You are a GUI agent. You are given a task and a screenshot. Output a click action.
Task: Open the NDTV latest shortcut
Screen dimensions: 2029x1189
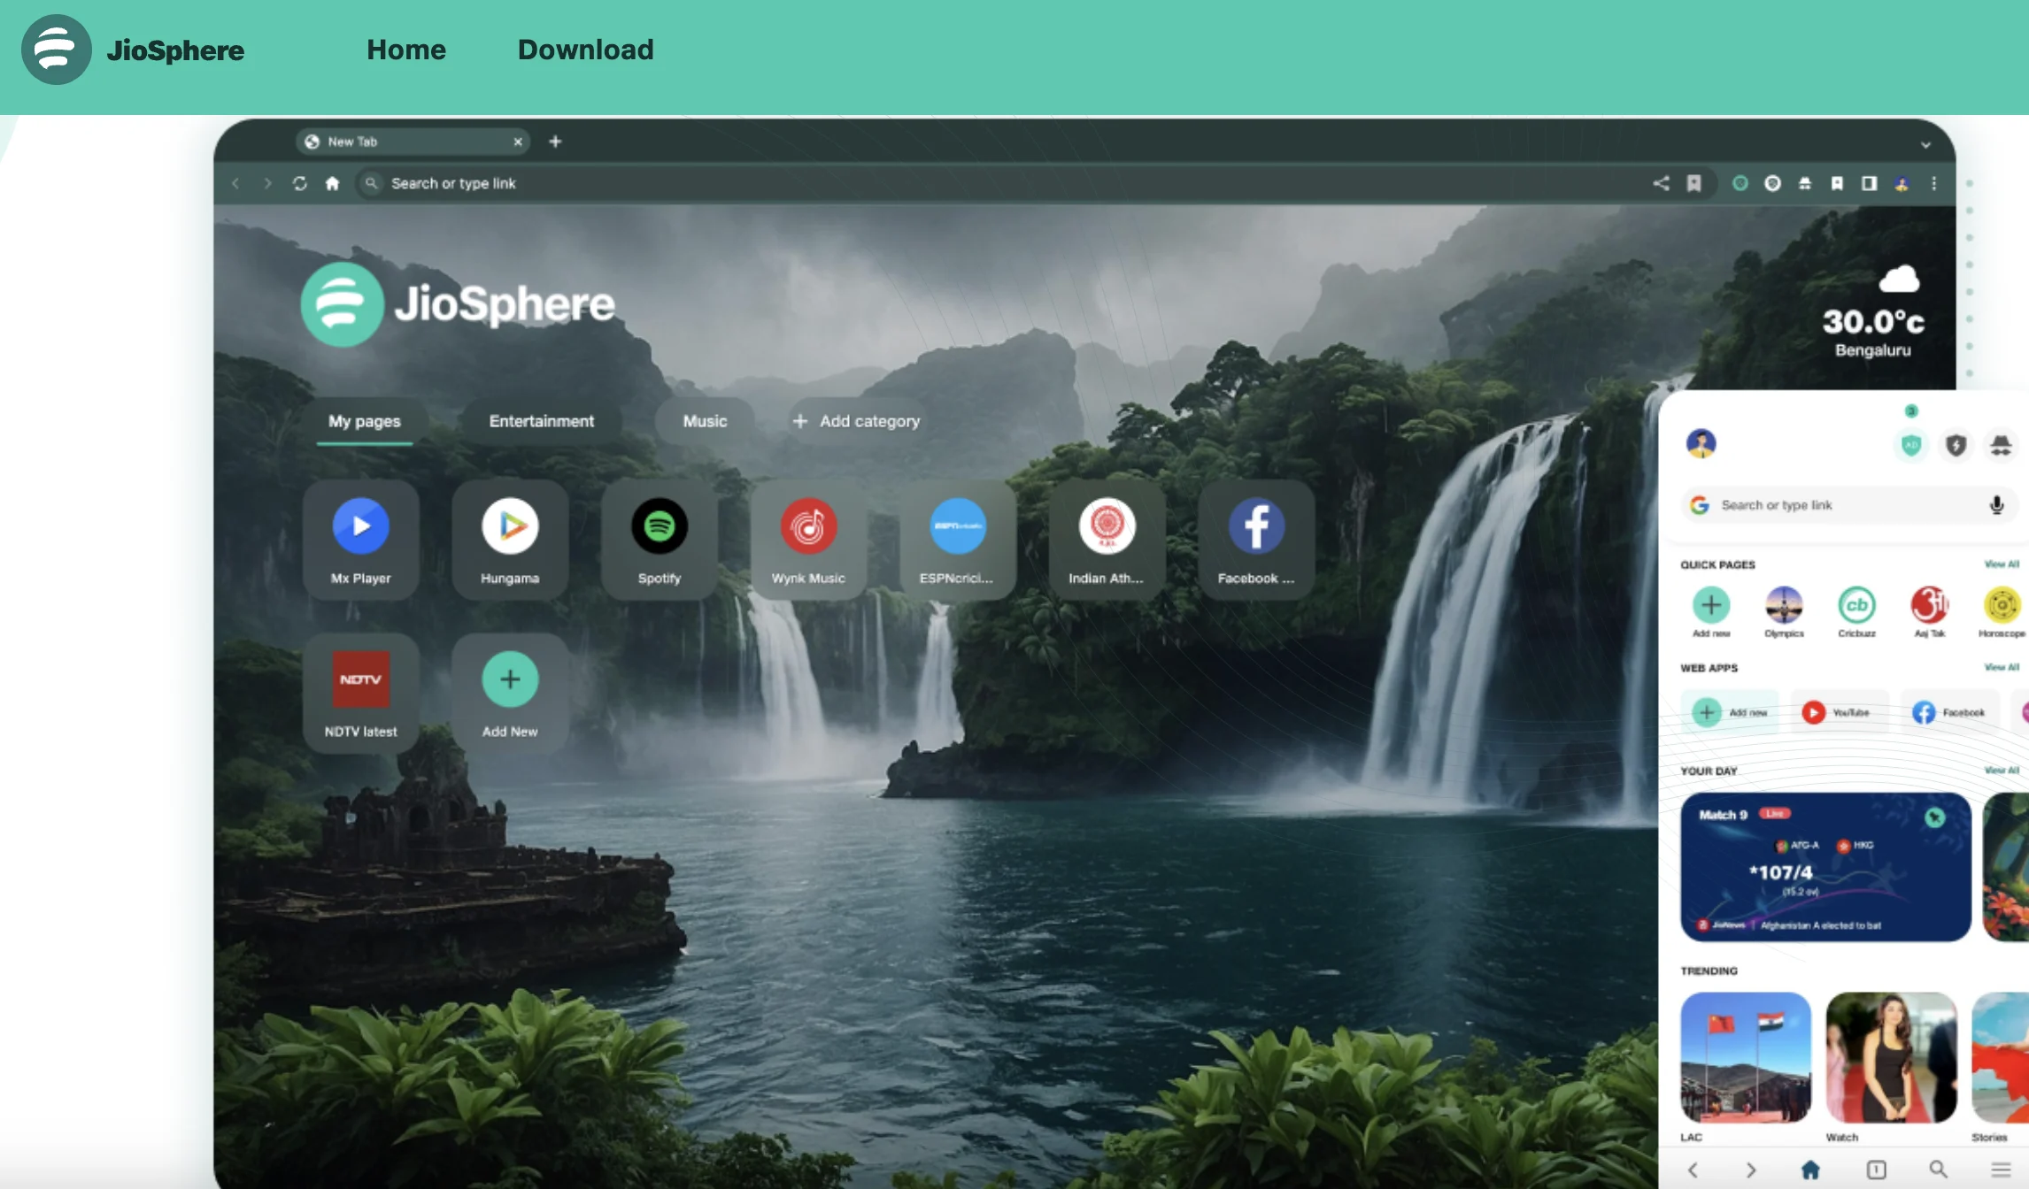pos(360,693)
